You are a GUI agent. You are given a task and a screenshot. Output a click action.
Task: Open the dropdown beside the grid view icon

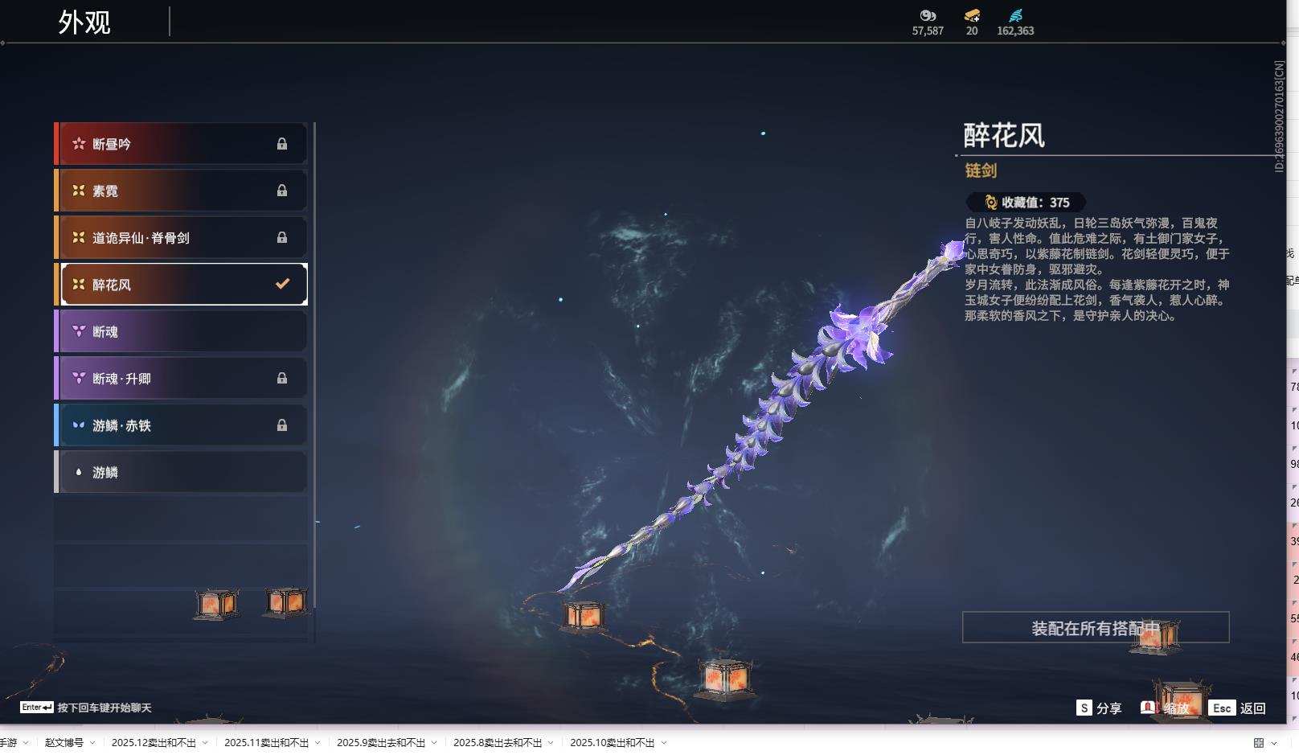click(1274, 743)
